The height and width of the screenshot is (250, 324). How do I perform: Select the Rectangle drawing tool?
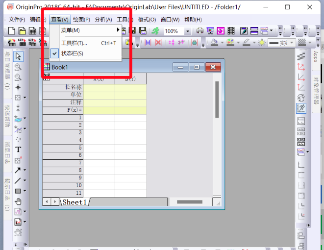pos(18,191)
